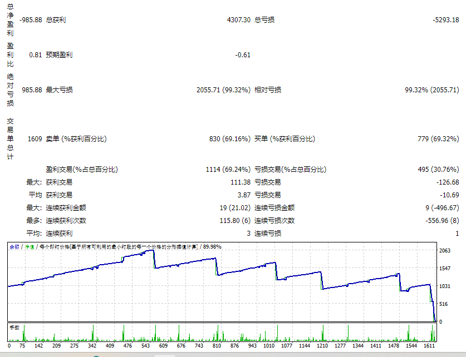466x357 pixels.
Task: Select the 买单 statistic 779 (69.32%)
Action: [x=439, y=138]
